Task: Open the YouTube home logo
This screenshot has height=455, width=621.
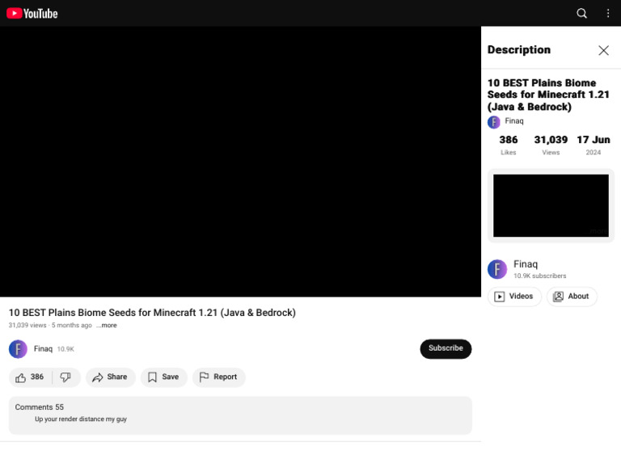Action: point(32,14)
